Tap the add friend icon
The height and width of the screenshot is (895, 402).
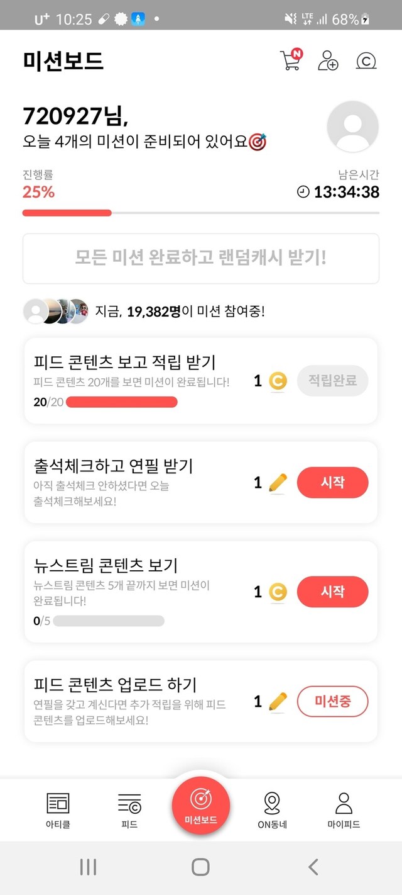328,60
